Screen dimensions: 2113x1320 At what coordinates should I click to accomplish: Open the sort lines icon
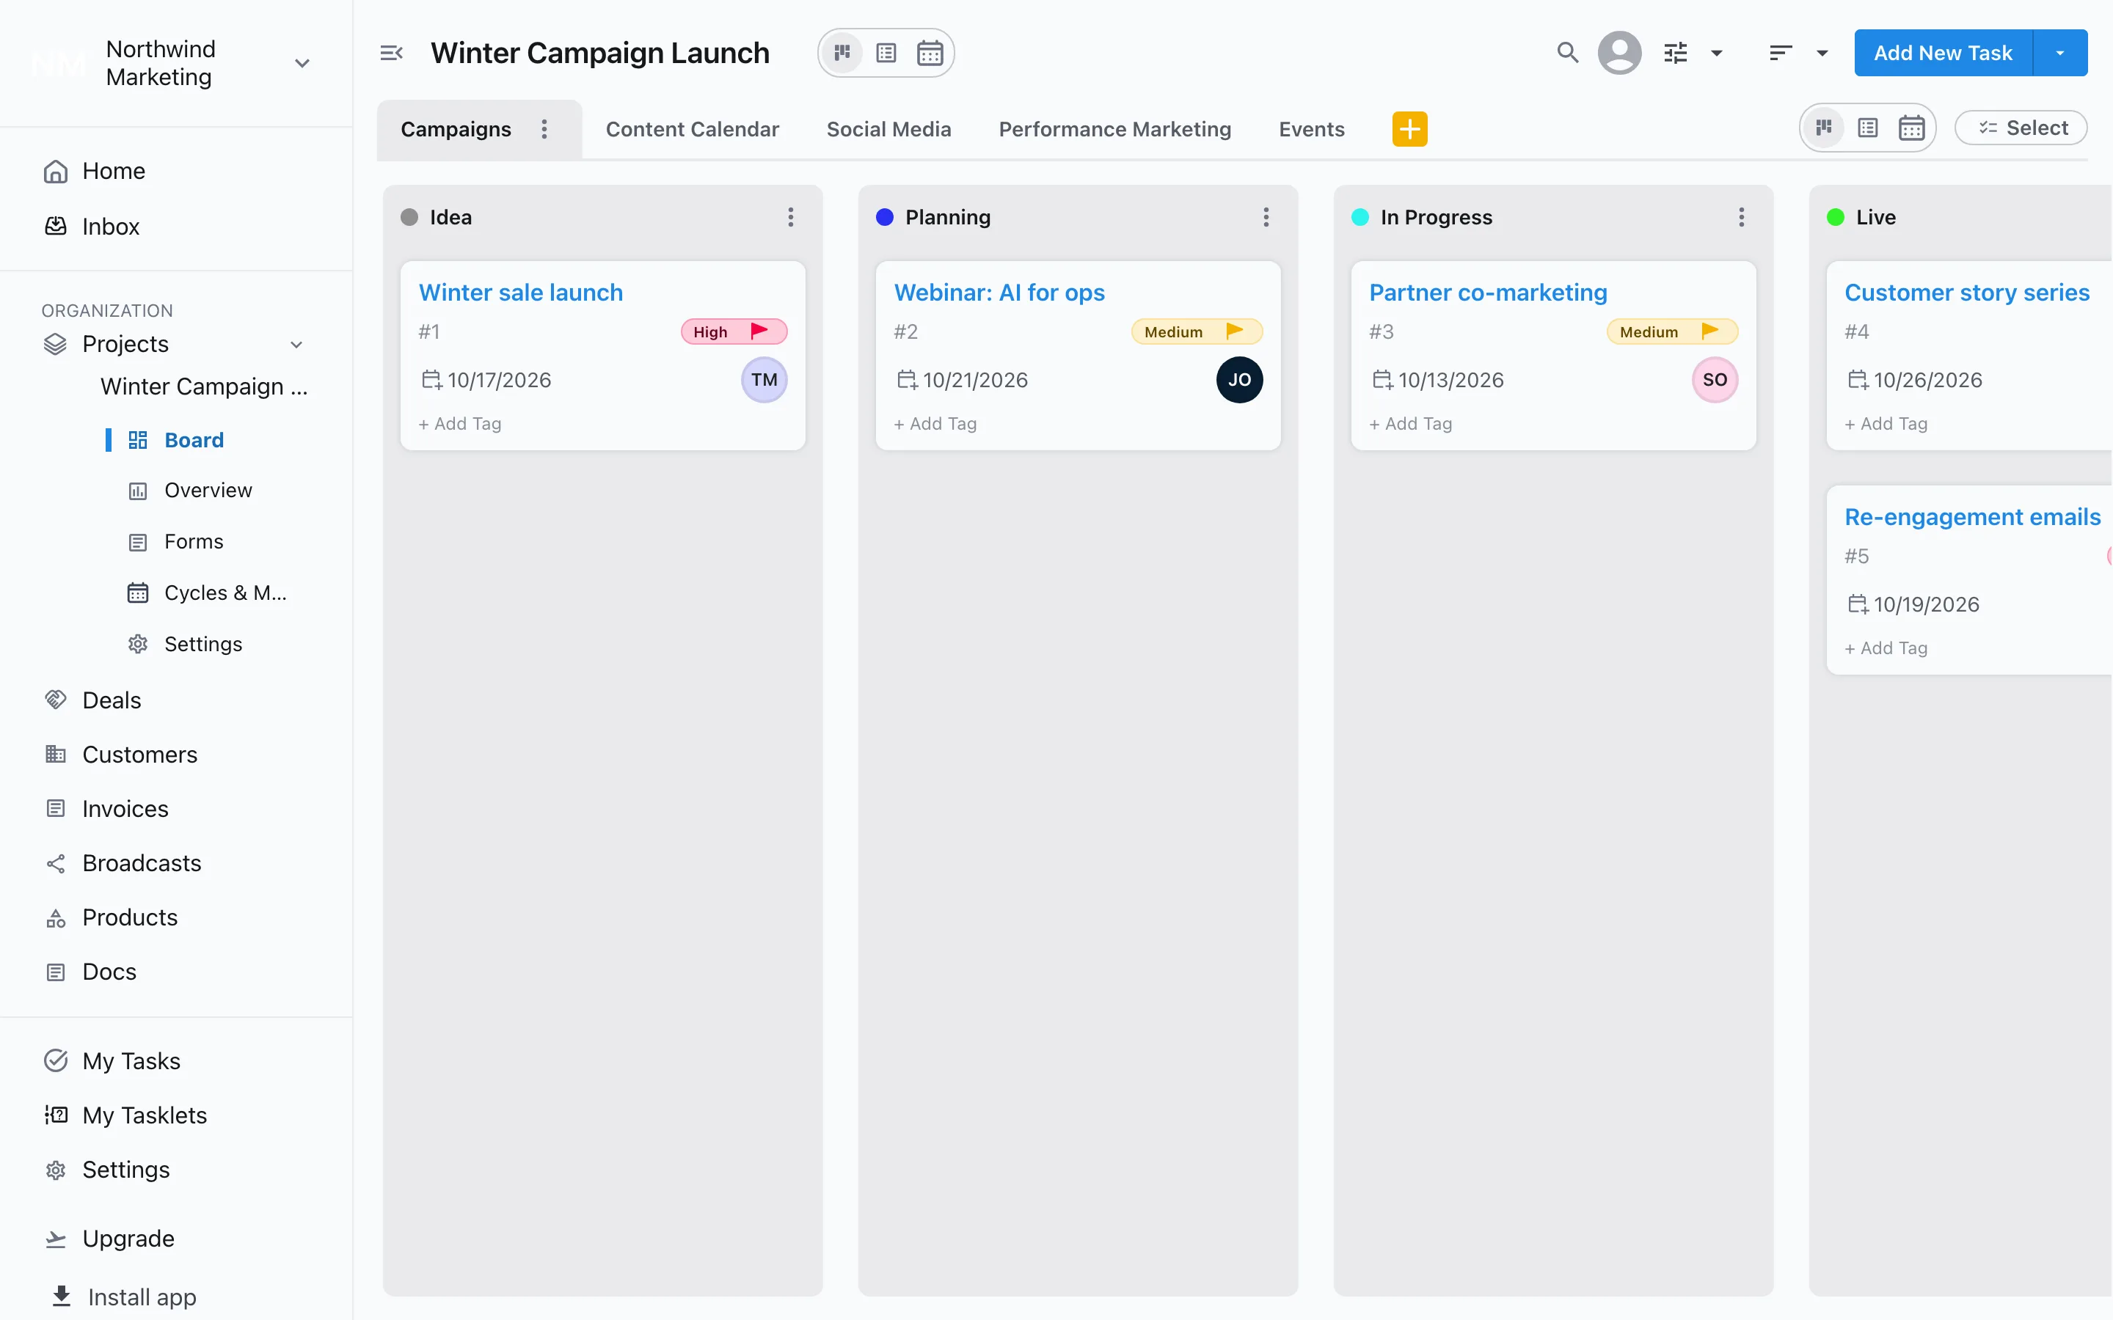point(1781,54)
